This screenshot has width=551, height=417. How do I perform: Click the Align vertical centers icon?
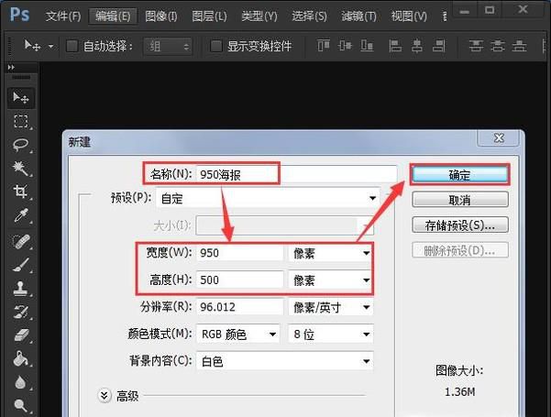pos(345,46)
